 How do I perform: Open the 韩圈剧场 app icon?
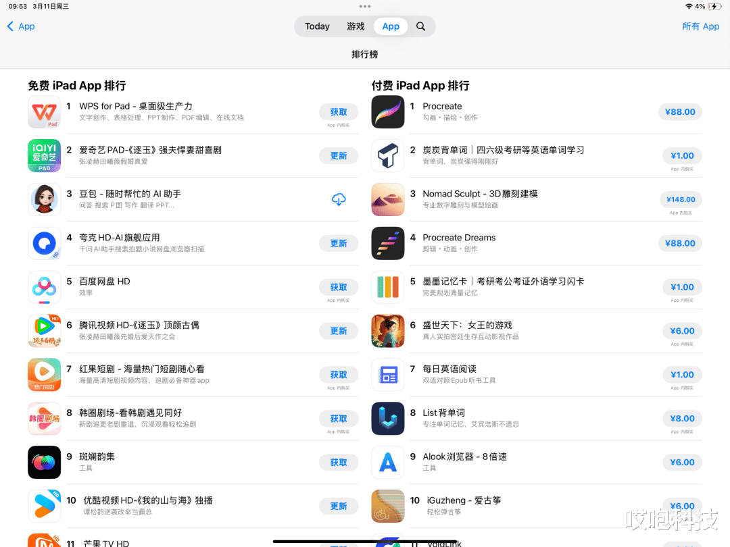(44, 418)
